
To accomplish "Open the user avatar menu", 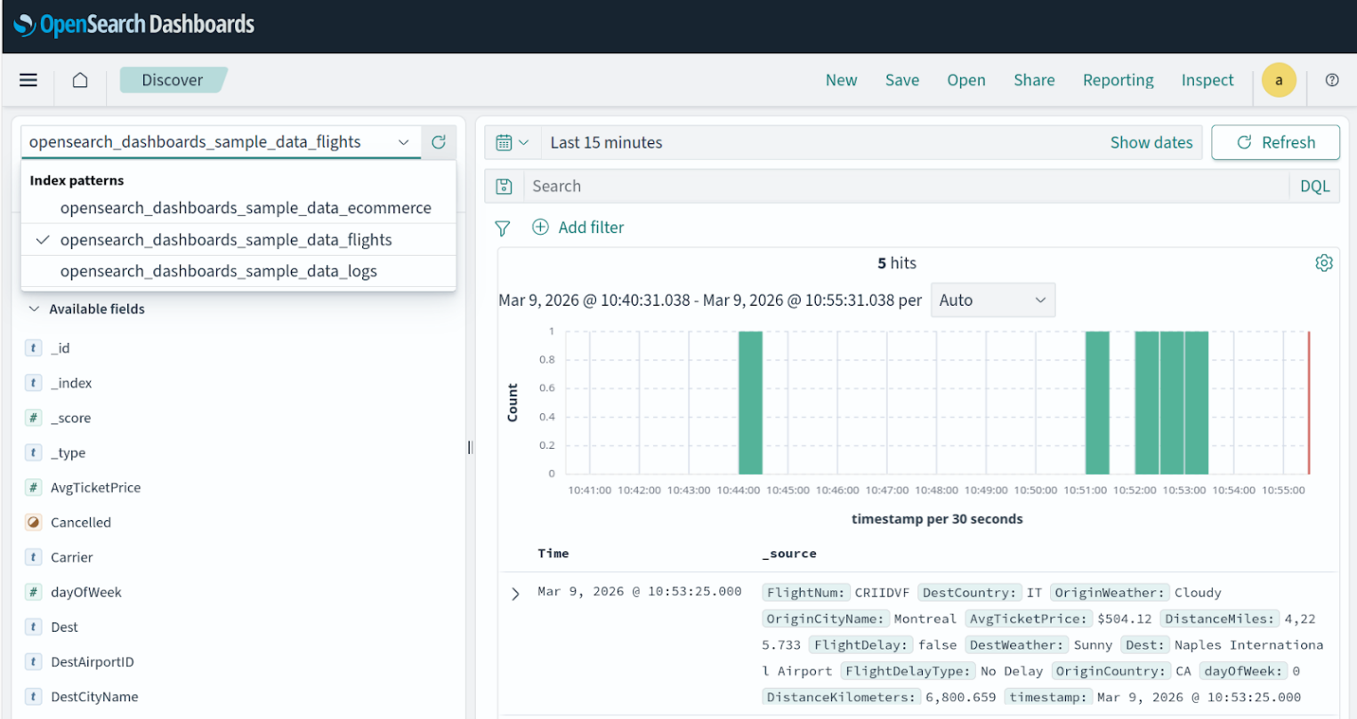I will point(1279,80).
